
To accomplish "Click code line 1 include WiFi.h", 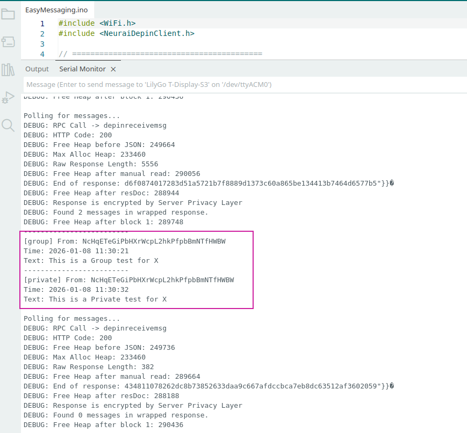I will coord(97,23).
